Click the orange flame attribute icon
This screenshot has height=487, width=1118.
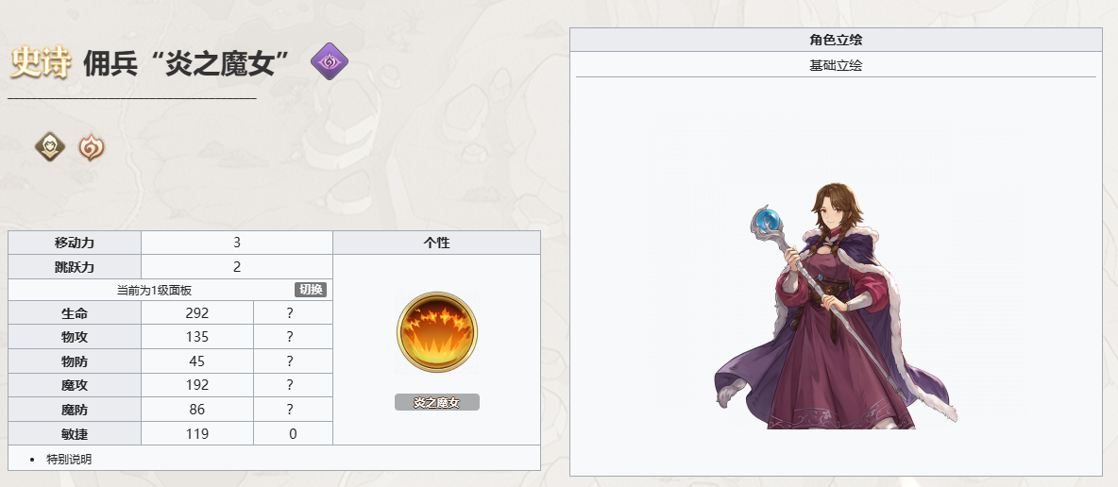point(92,147)
